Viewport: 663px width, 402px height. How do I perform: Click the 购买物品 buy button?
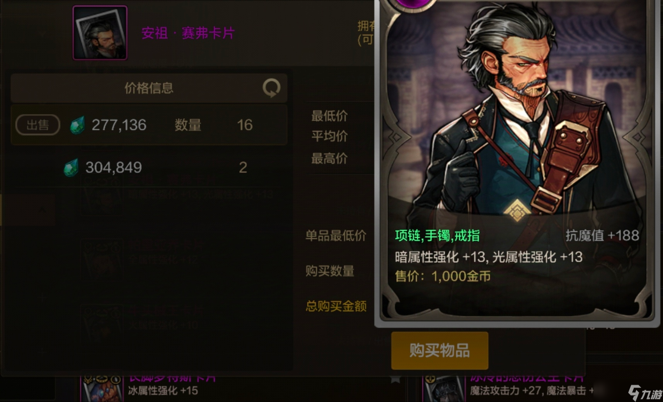[x=440, y=350]
